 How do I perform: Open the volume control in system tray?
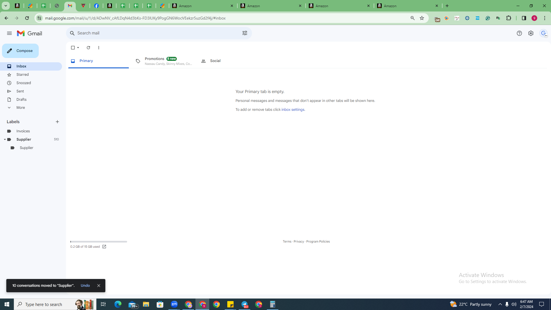tap(514, 304)
